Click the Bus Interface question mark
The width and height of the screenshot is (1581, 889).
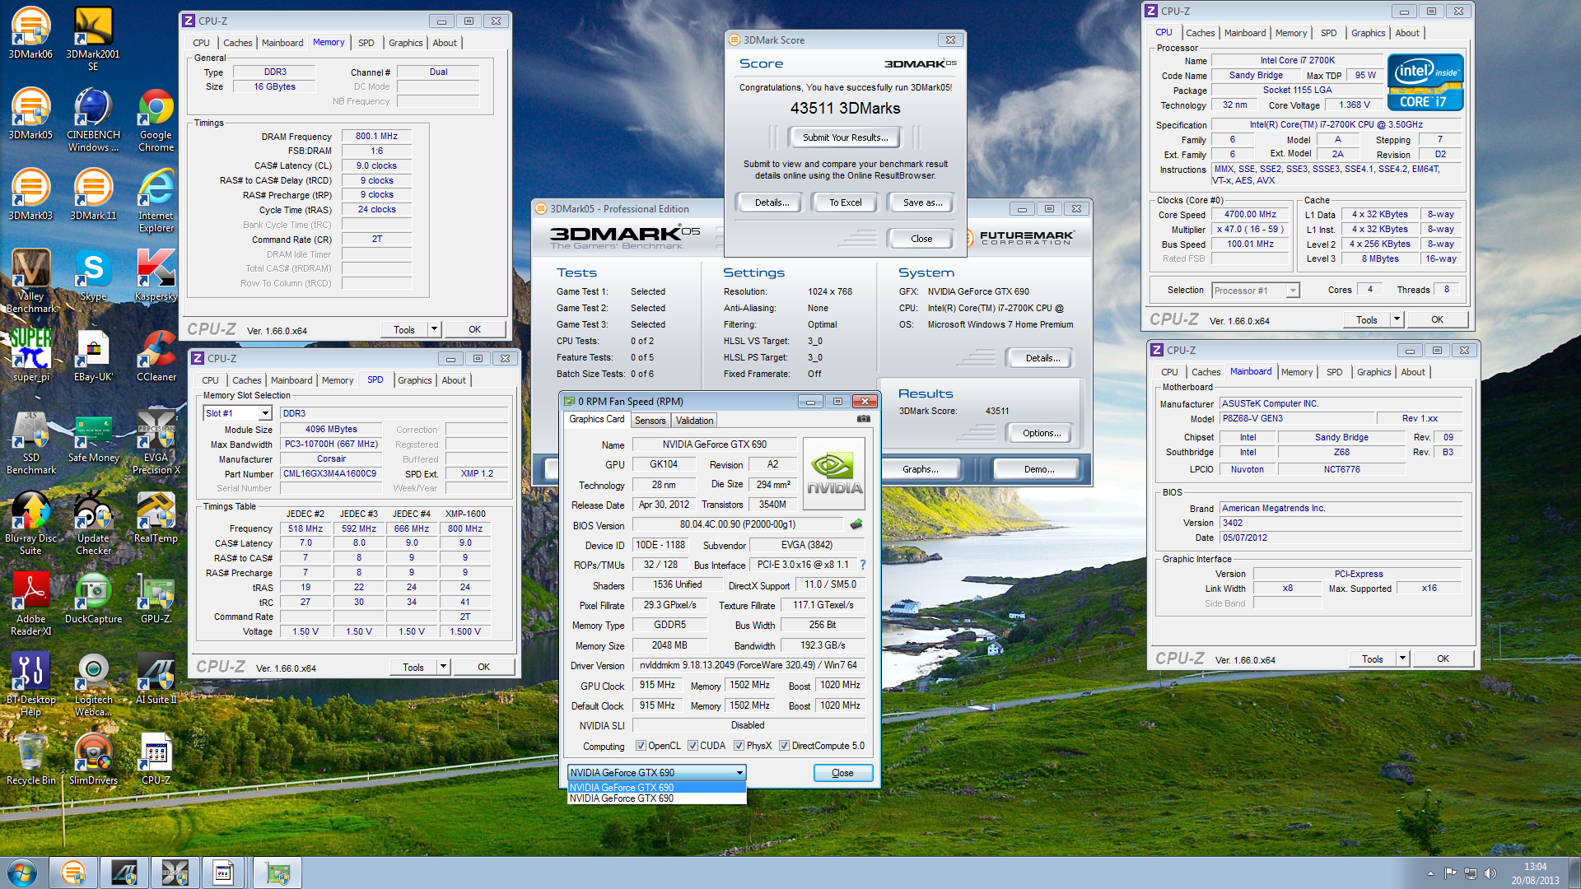tap(863, 565)
